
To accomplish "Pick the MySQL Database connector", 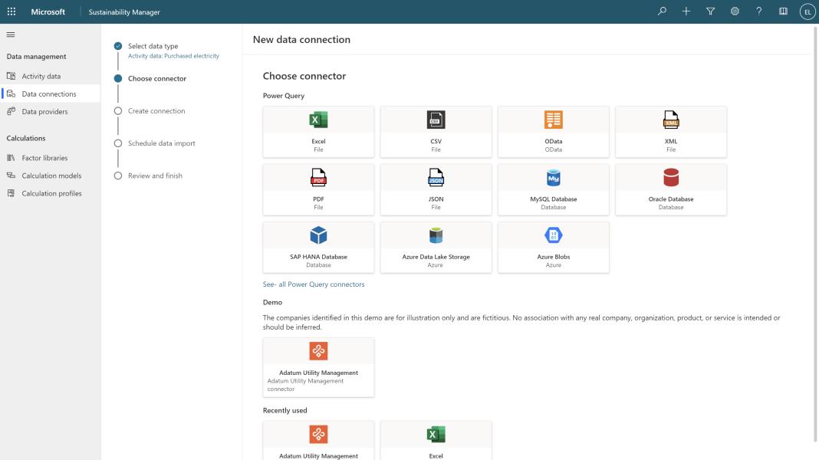I will tap(554, 189).
